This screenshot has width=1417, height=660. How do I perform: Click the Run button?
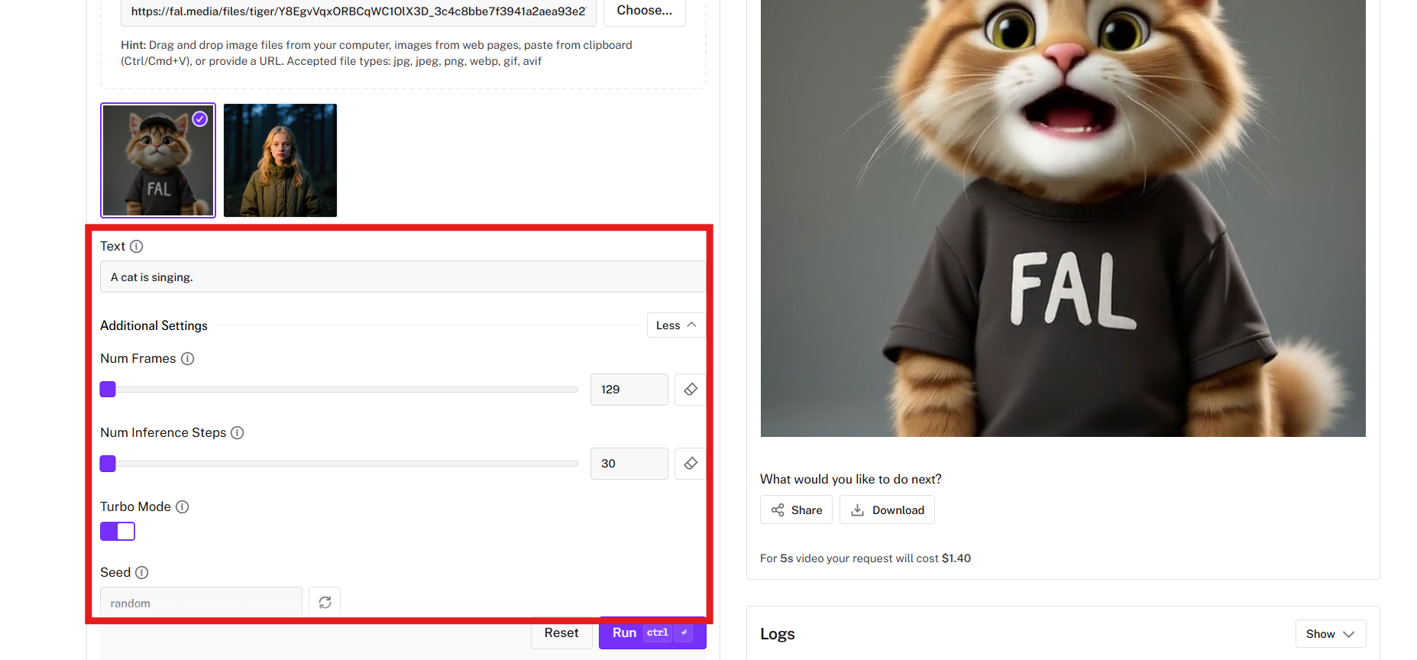(x=652, y=633)
